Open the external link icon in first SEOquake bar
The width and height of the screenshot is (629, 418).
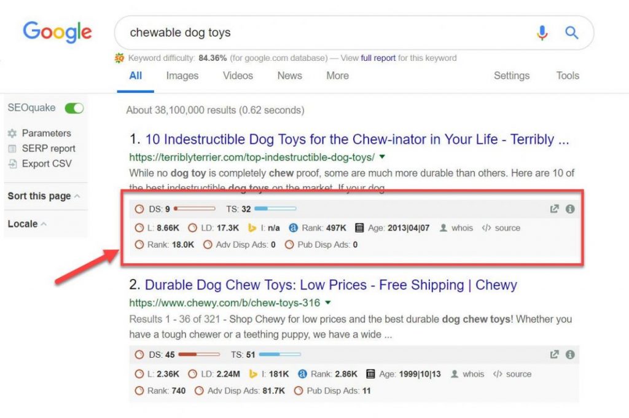pos(555,209)
